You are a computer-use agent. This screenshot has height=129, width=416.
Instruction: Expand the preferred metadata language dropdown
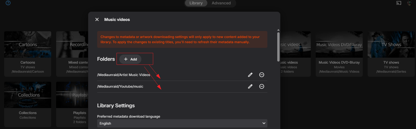click(182, 123)
